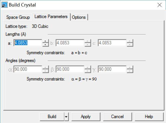Select the Lattice Parameters tab
166x123 pixels.
pos(51,17)
